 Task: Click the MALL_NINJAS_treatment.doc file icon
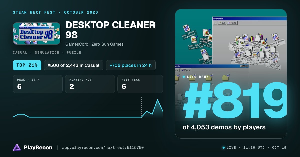tap(187, 28)
